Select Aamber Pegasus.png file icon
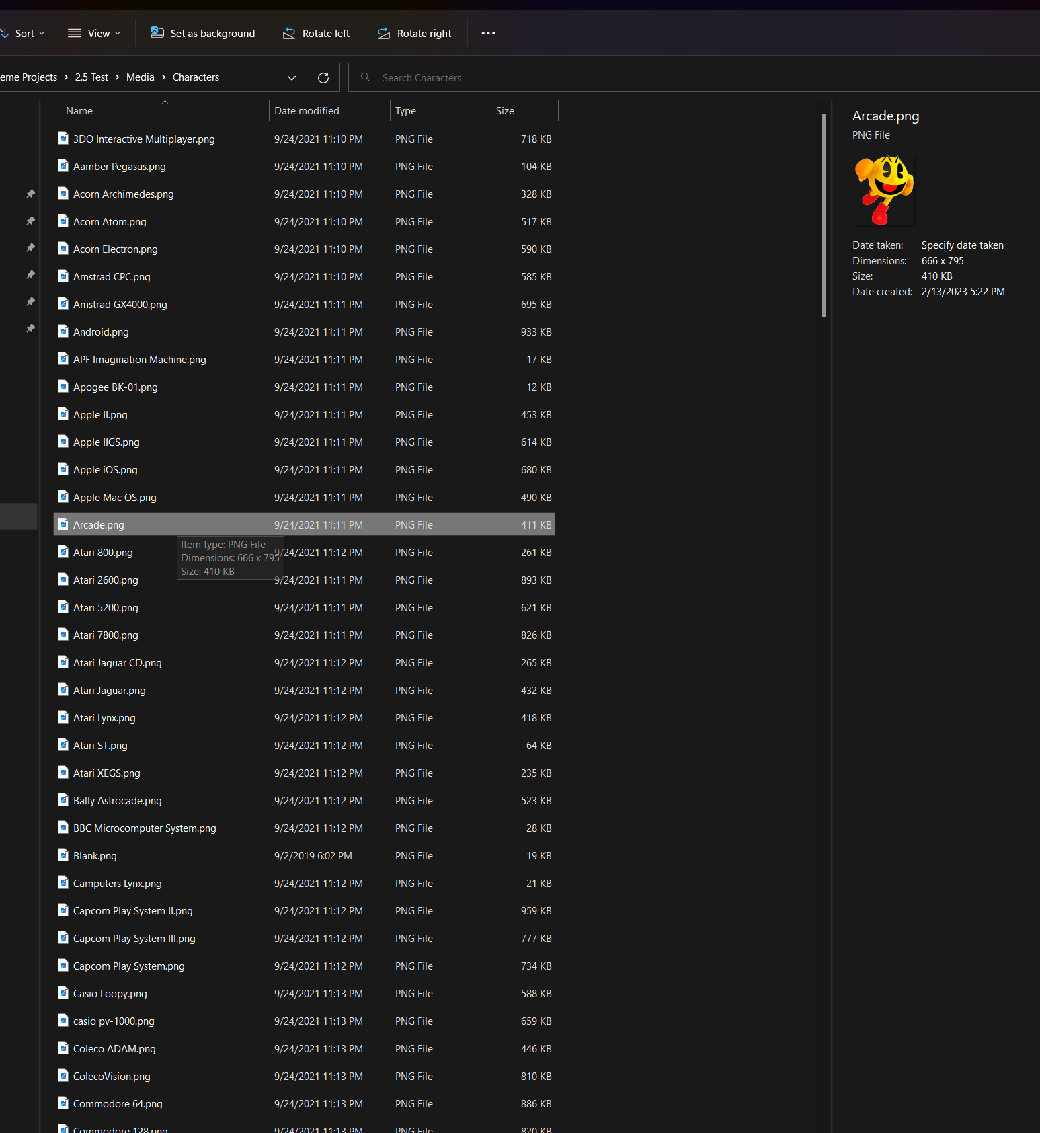The image size is (1040, 1133). 63,166
